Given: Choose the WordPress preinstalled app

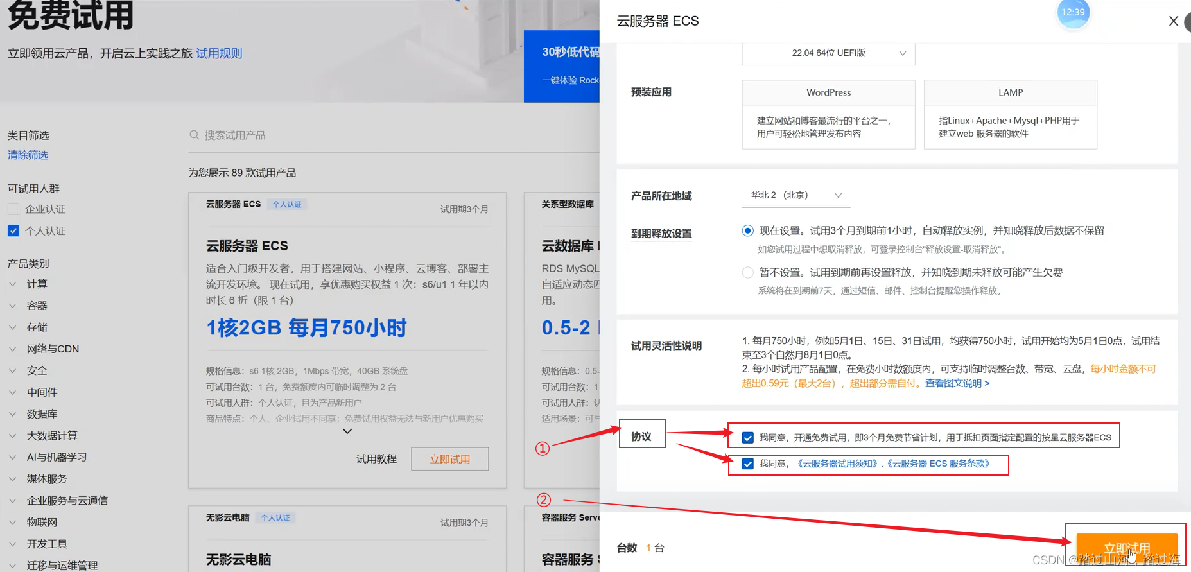Looking at the screenshot, I should click(x=828, y=114).
